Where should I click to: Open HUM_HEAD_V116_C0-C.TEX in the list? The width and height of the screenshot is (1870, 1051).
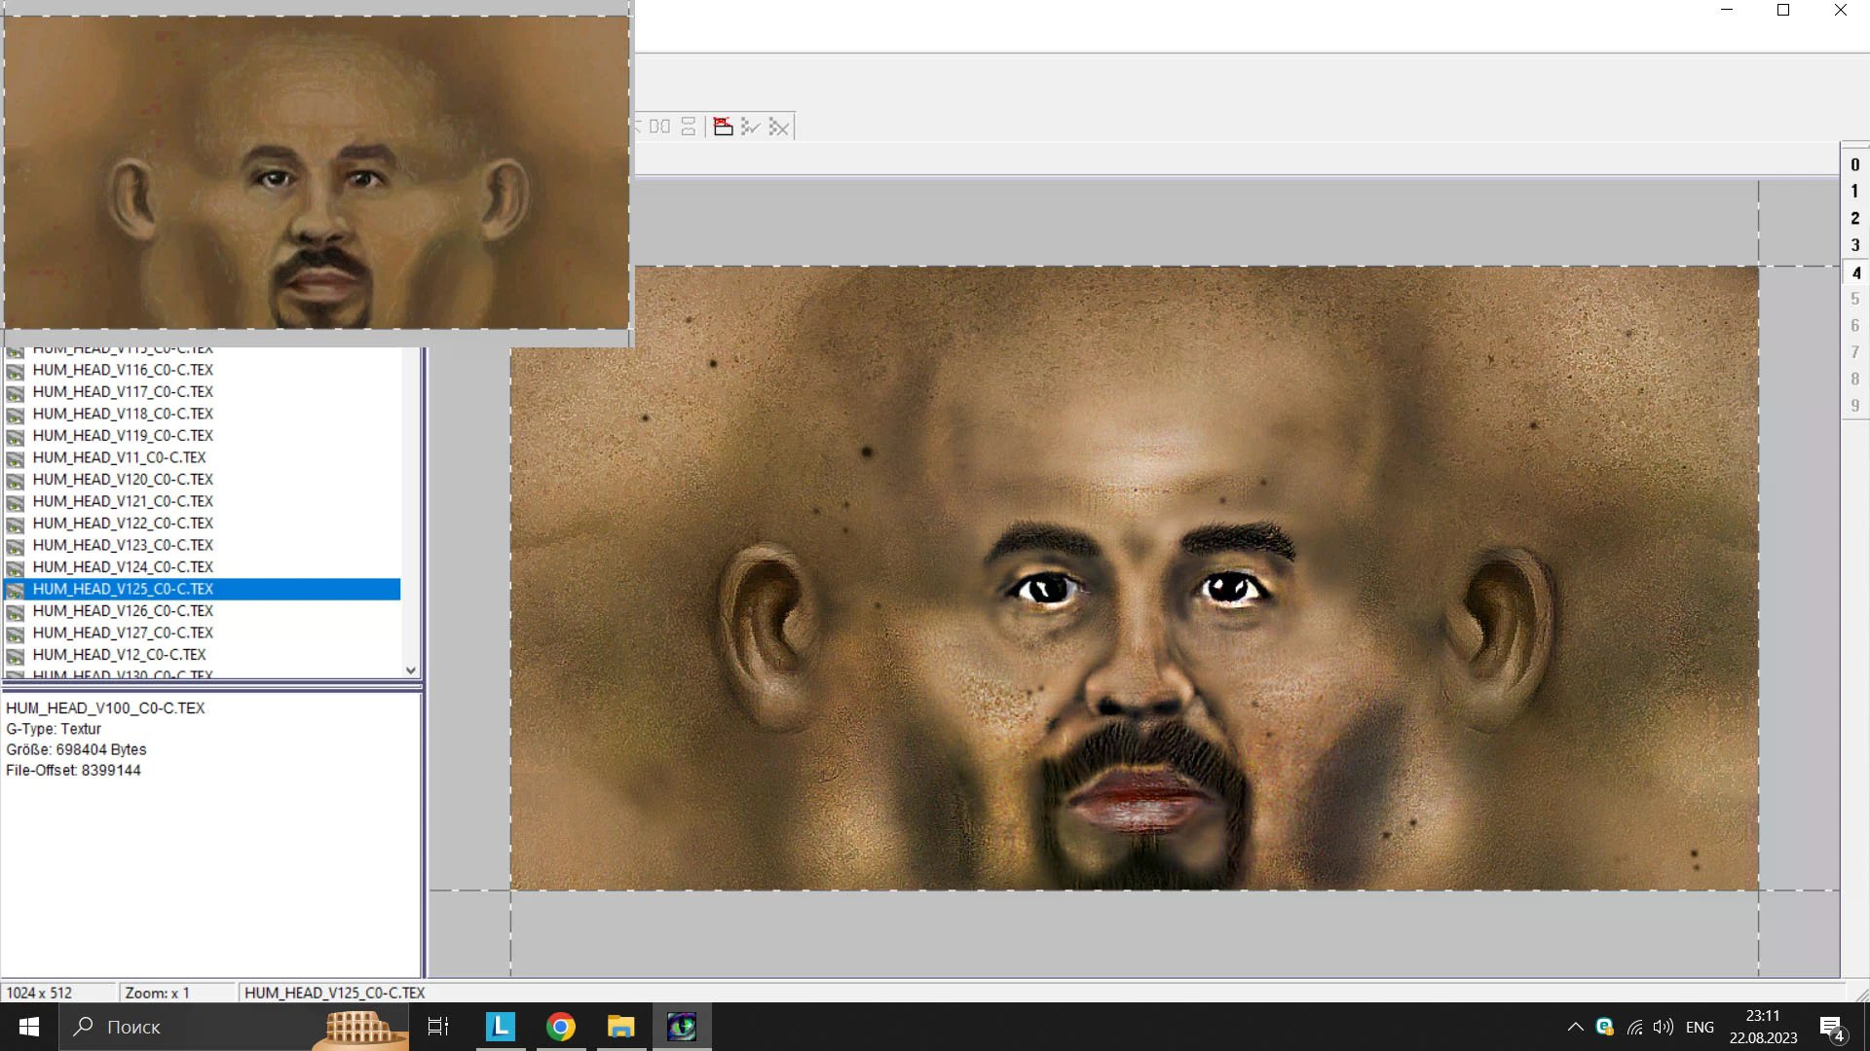[123, 370]
